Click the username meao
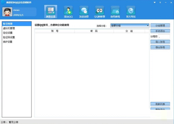The width and height of the screenshot is (174, 124). pyautogui.click(x=16, y=10)
